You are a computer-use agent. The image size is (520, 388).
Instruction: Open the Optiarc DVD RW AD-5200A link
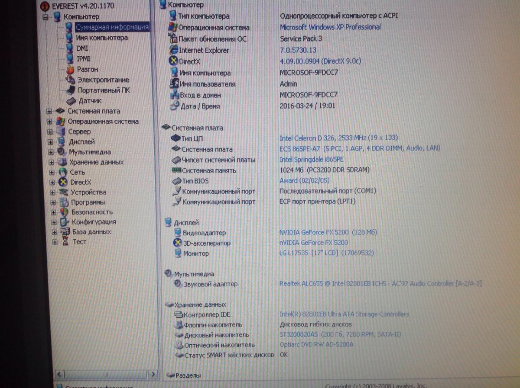[x=316, y=345]
